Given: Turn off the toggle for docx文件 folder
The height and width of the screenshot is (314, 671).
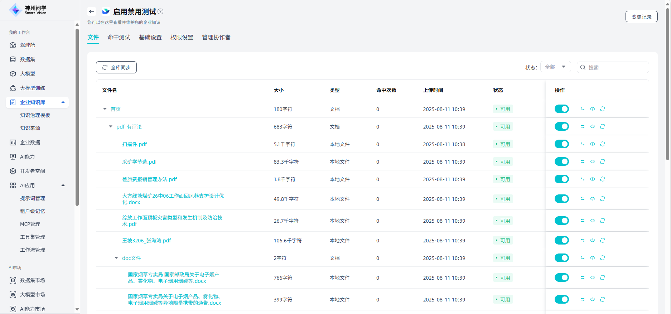Looking at the screenshot, I should (561, 258).
